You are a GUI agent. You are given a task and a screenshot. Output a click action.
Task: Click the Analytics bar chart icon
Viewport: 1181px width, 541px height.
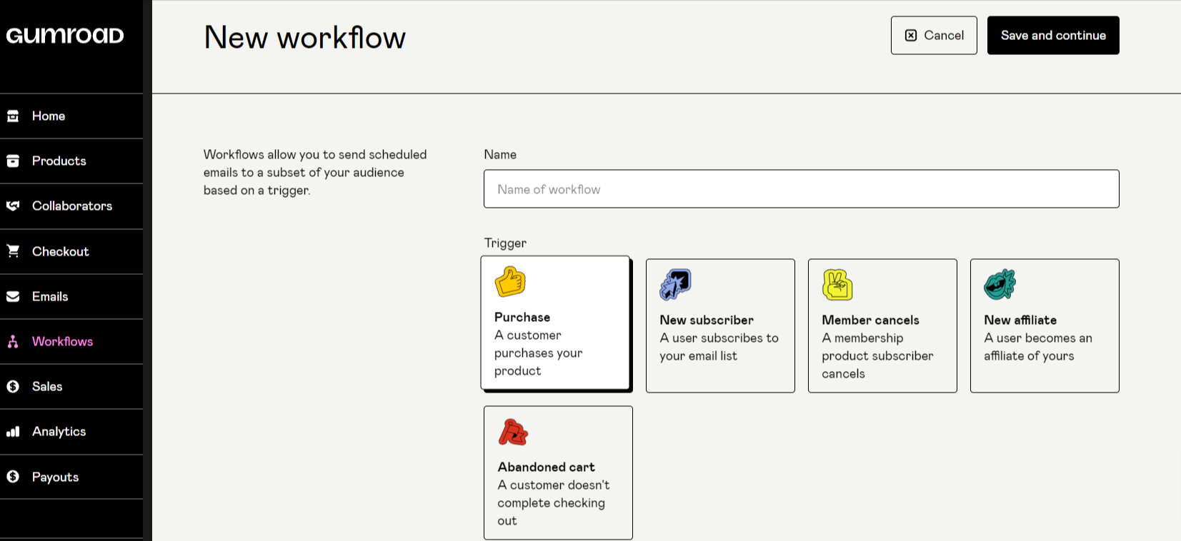click(13, 432)
